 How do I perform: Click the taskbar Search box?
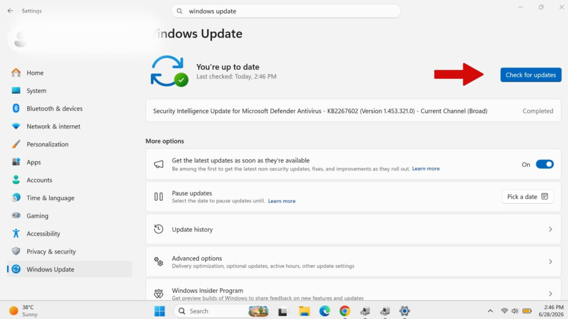(x=222, y=311)
